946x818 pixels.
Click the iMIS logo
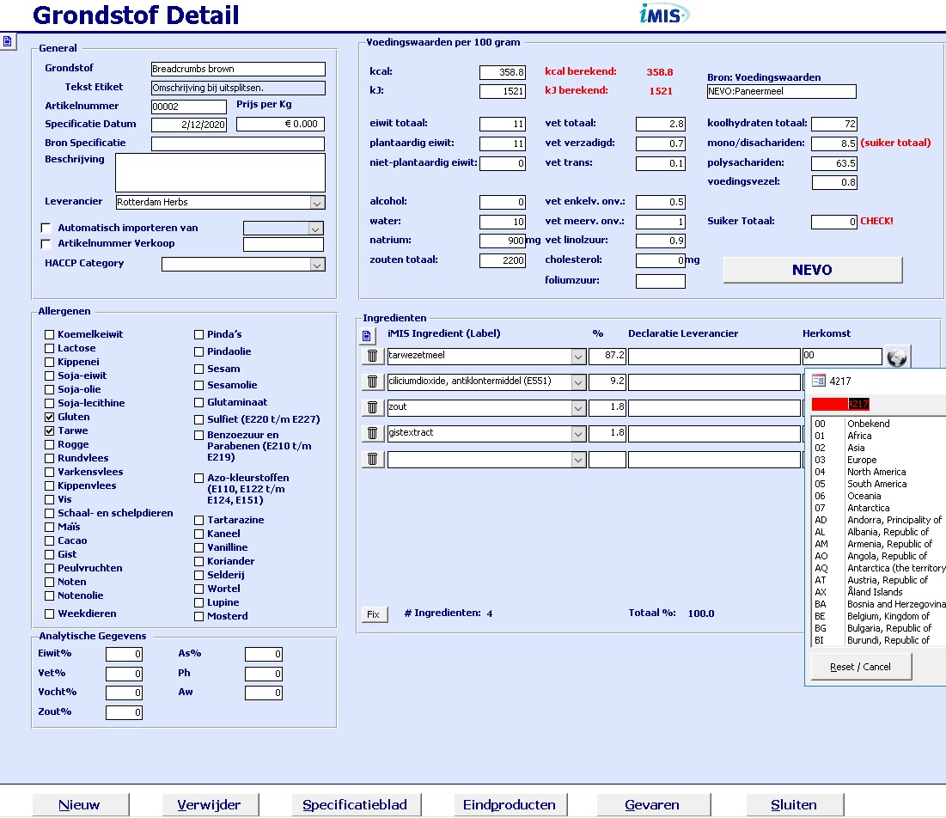coord(663,14)
